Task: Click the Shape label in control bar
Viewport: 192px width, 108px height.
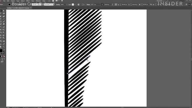Action: point(88,4)
